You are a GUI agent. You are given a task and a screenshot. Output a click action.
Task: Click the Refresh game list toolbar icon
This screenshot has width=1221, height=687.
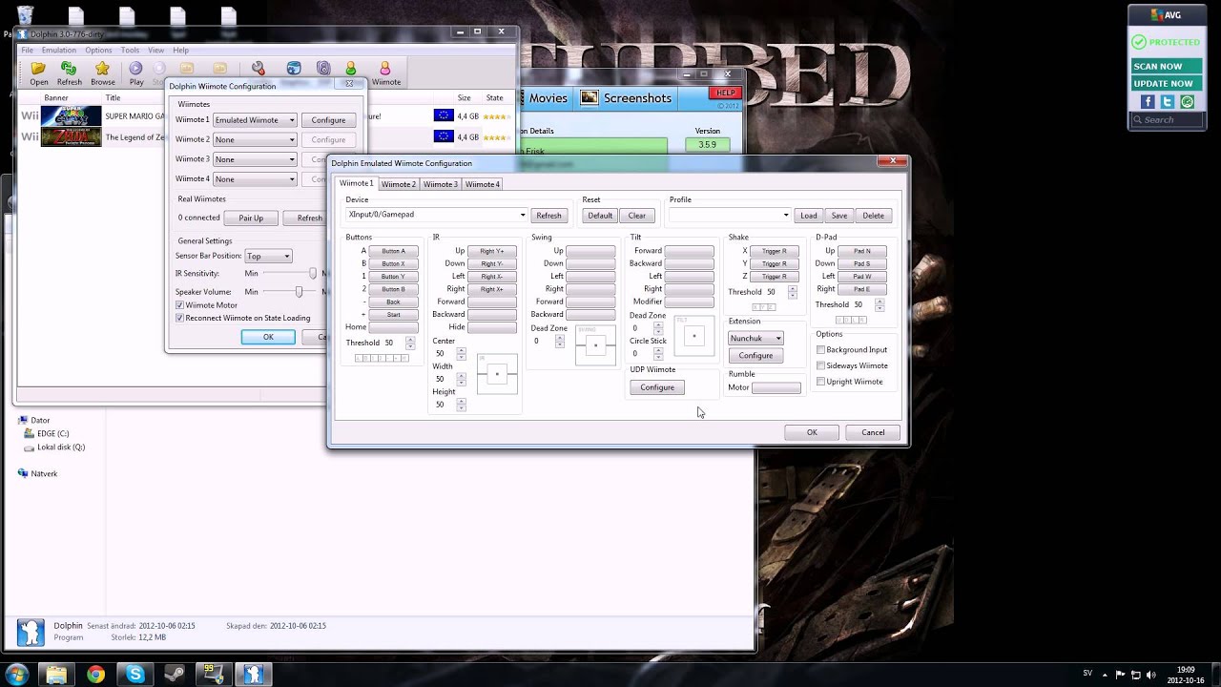coord(69,73)
